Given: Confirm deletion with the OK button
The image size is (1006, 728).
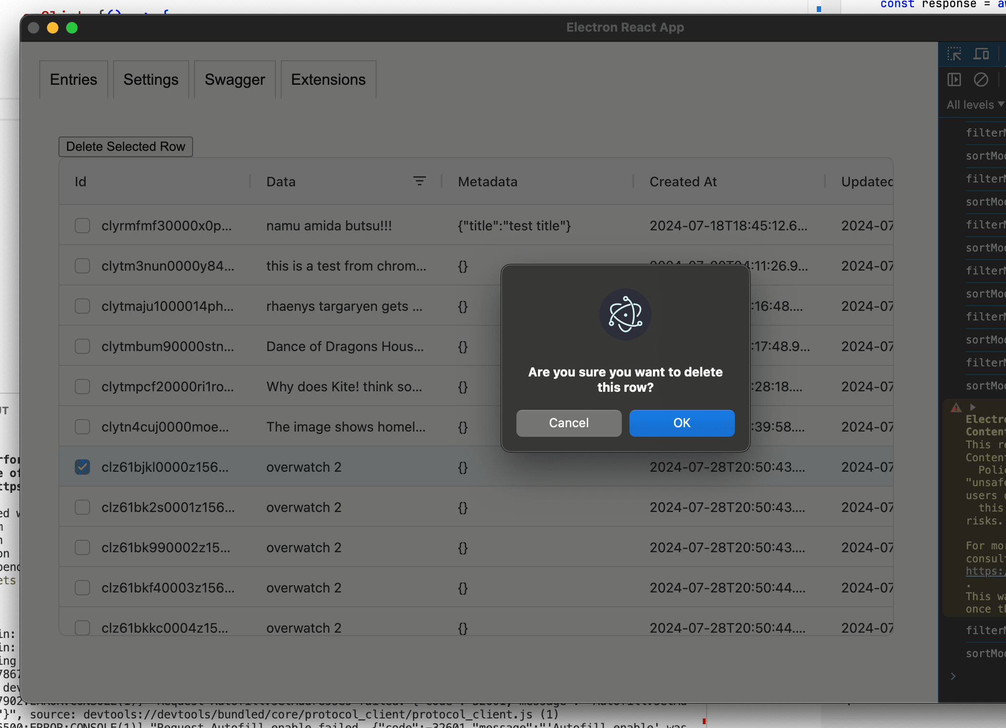Looking at the screenshot, I should point(681,423).
